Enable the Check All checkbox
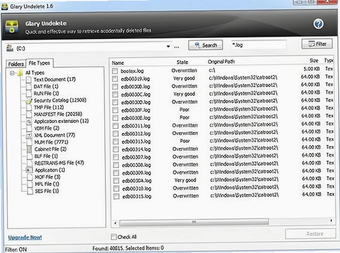 tap(114, 237)
